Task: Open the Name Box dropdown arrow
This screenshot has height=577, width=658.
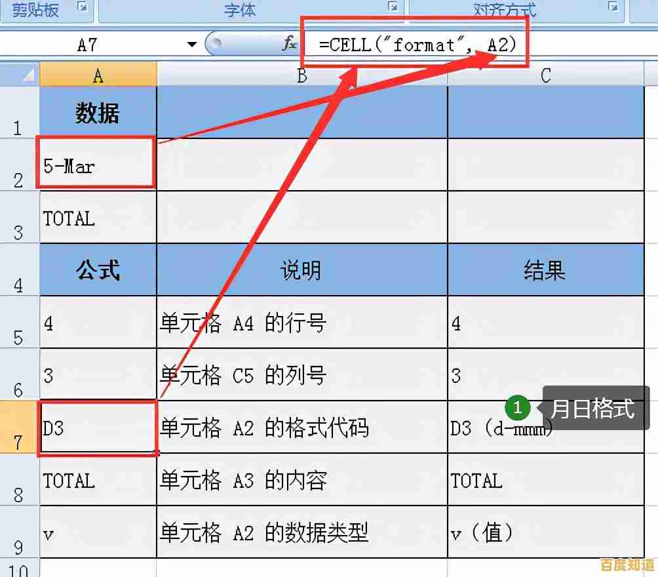Action: click(192, 45)
